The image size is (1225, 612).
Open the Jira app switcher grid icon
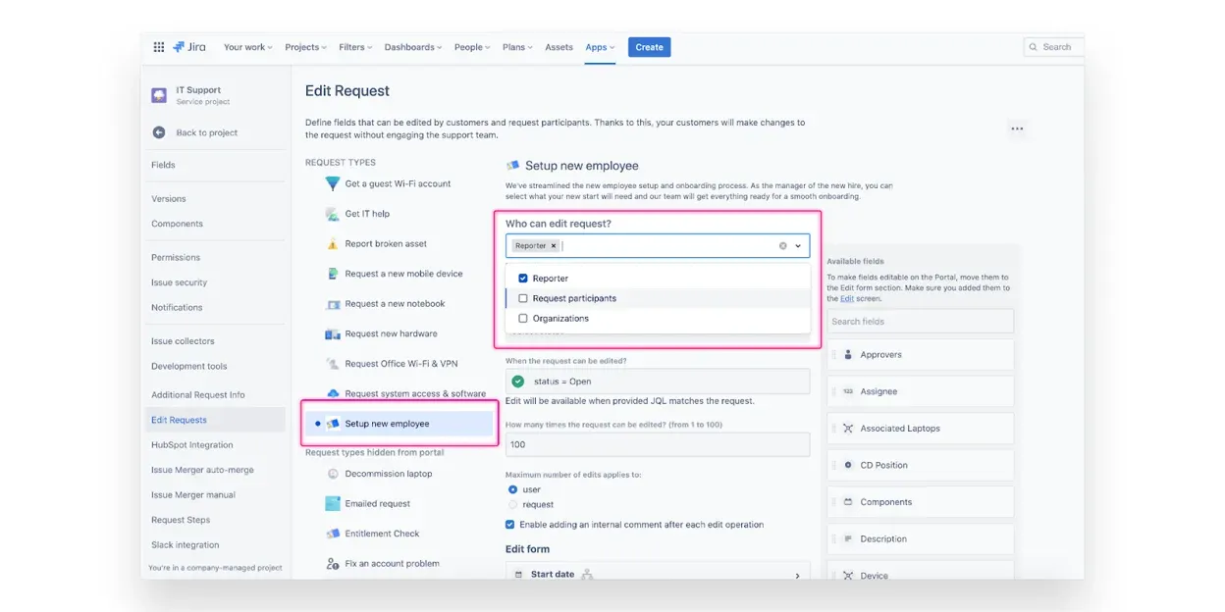tap(159, 47)
